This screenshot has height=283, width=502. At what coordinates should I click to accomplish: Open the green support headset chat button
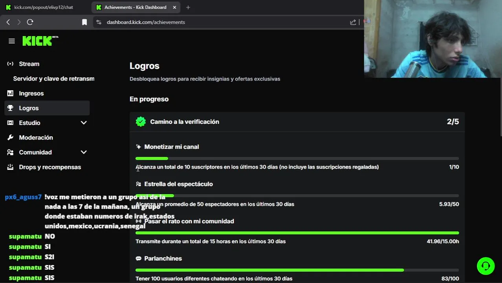tap(486, 266)
